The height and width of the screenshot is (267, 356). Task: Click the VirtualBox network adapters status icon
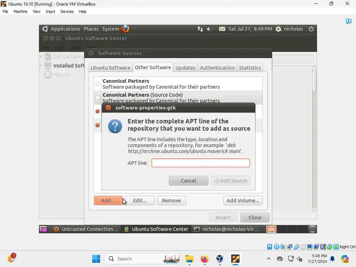[x=290, y=247]
